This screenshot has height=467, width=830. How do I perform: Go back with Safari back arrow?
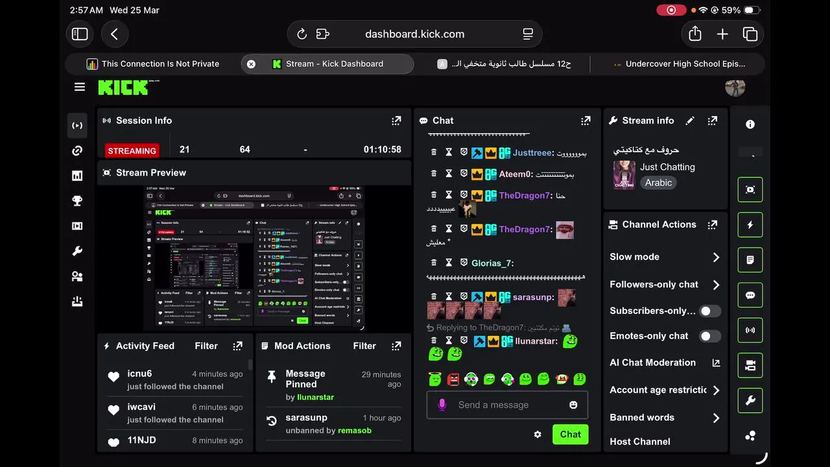pyautogui.click(x=115, y=34)
